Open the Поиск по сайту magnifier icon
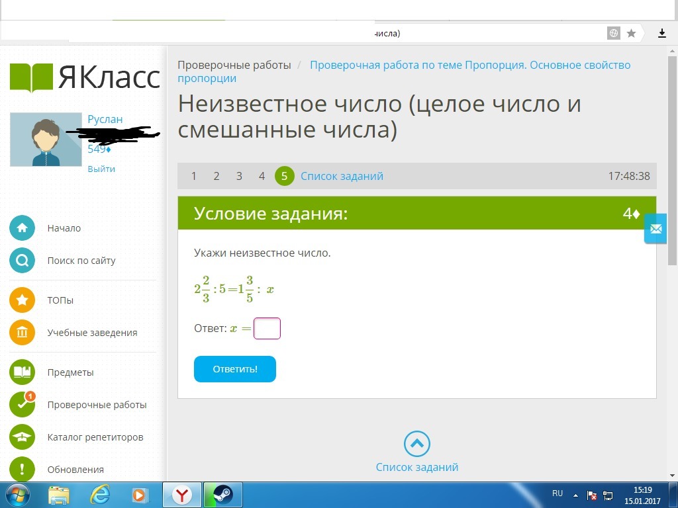 [22, 260]
